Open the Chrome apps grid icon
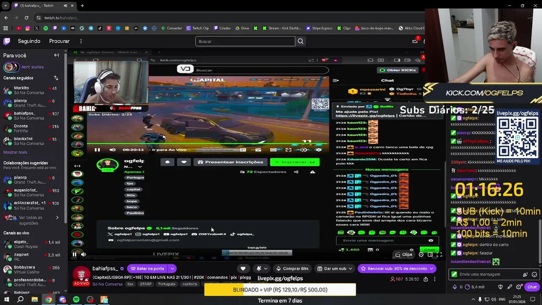This screenshot has height=305, width=542. click(6, 28)
